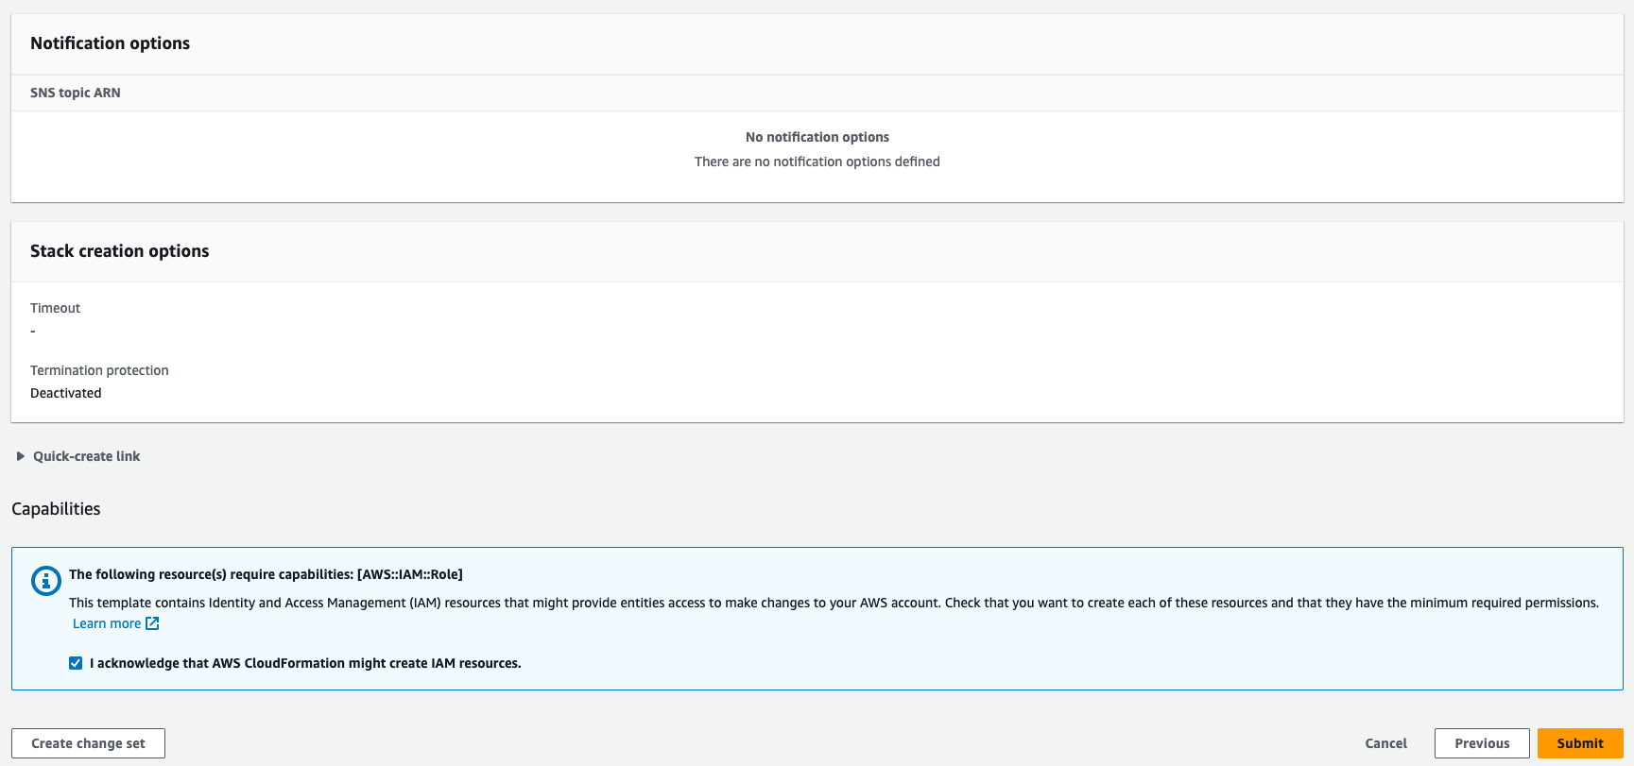Viewport: 1634px width, 766px height.
Task: Click the info icon in Capabilities alert
Action: tap(46, 581)
